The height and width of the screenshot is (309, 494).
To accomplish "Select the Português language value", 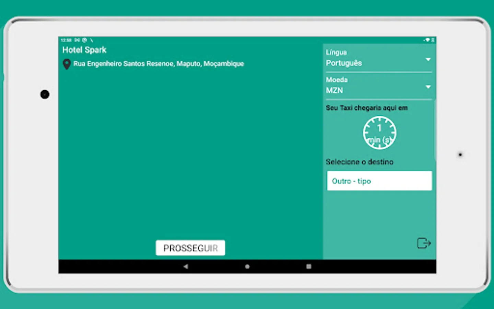I will click(344, 63).
